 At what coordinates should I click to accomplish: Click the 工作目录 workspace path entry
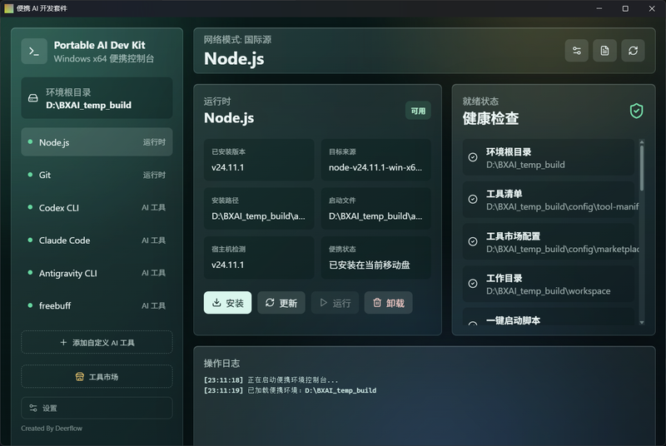pyautogui.click(x=549, y=284)
